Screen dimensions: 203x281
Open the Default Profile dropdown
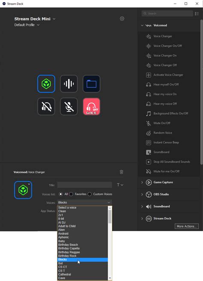coord(38,25)
